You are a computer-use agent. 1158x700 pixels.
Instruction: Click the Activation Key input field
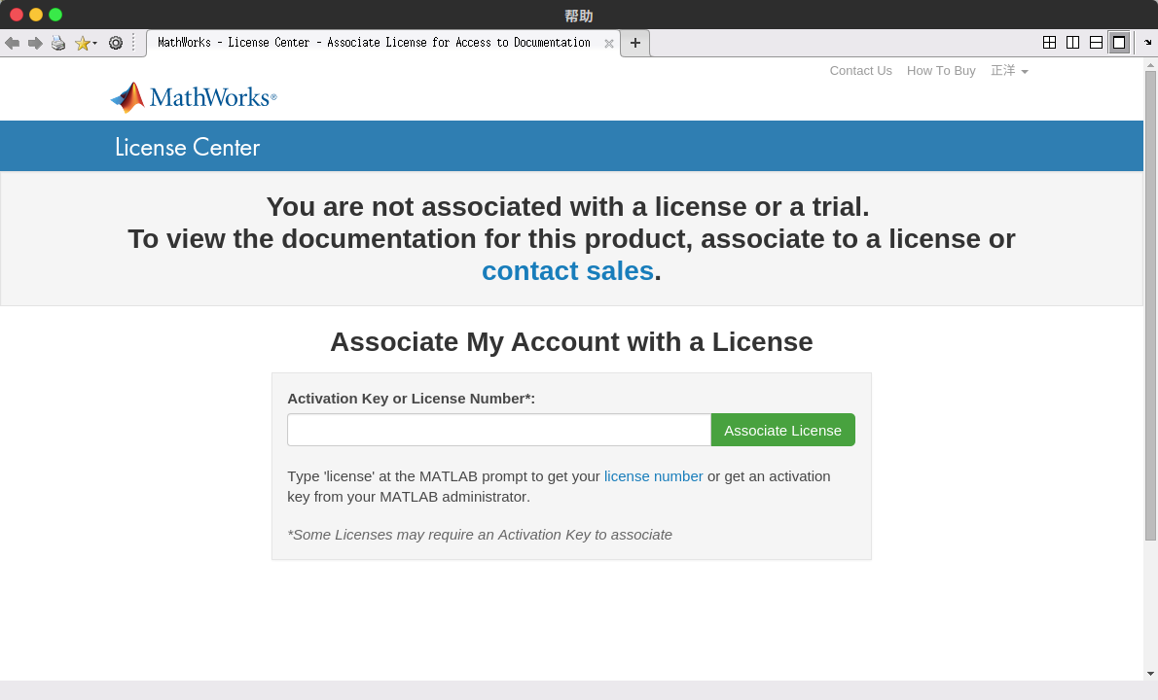[498, 430]
